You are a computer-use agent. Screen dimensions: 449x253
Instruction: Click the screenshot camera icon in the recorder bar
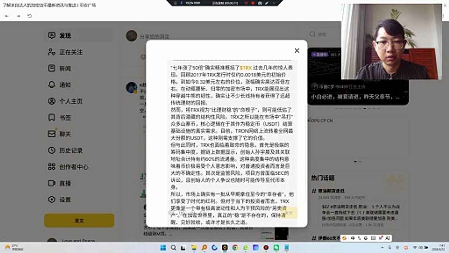pos(260,3)
